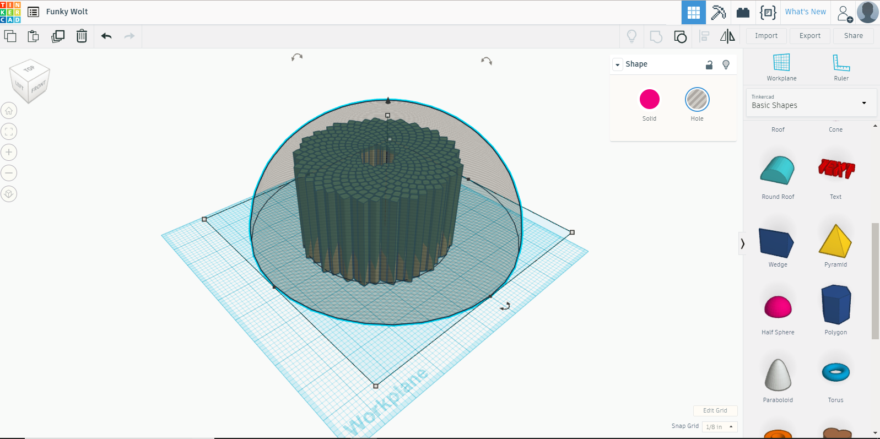The image size is (880, 439).
Task: Click the shapes panel scrollbar
Action: point(875,281)
